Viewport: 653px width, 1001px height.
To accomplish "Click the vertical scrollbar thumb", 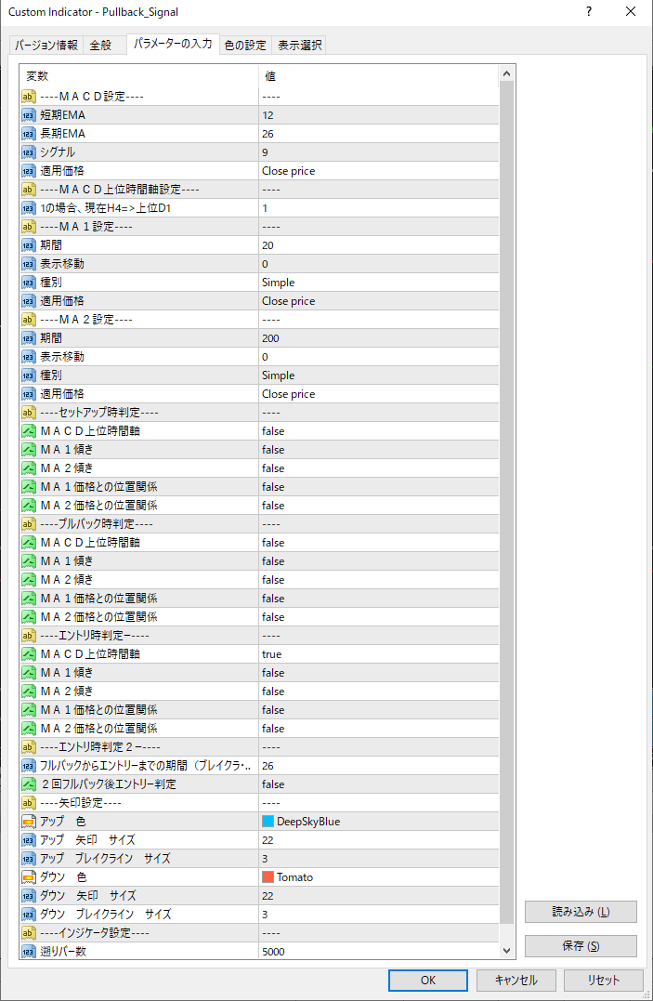I will (x=507, y=503).
